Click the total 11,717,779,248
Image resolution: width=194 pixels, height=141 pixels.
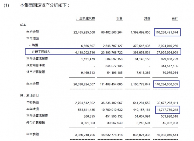click(x=168, y=110)
